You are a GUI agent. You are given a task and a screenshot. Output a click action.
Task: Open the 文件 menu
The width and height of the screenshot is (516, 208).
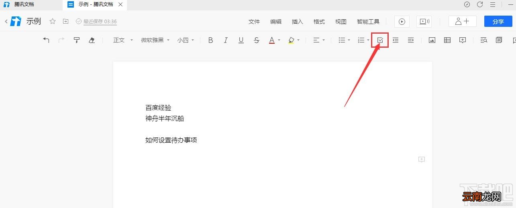pos(254,22)
